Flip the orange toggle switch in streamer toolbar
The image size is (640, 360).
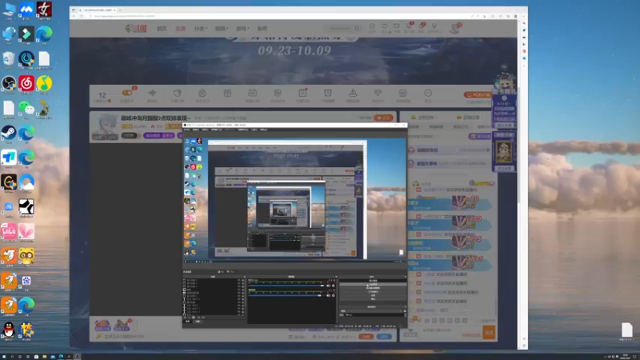(127, 93)
